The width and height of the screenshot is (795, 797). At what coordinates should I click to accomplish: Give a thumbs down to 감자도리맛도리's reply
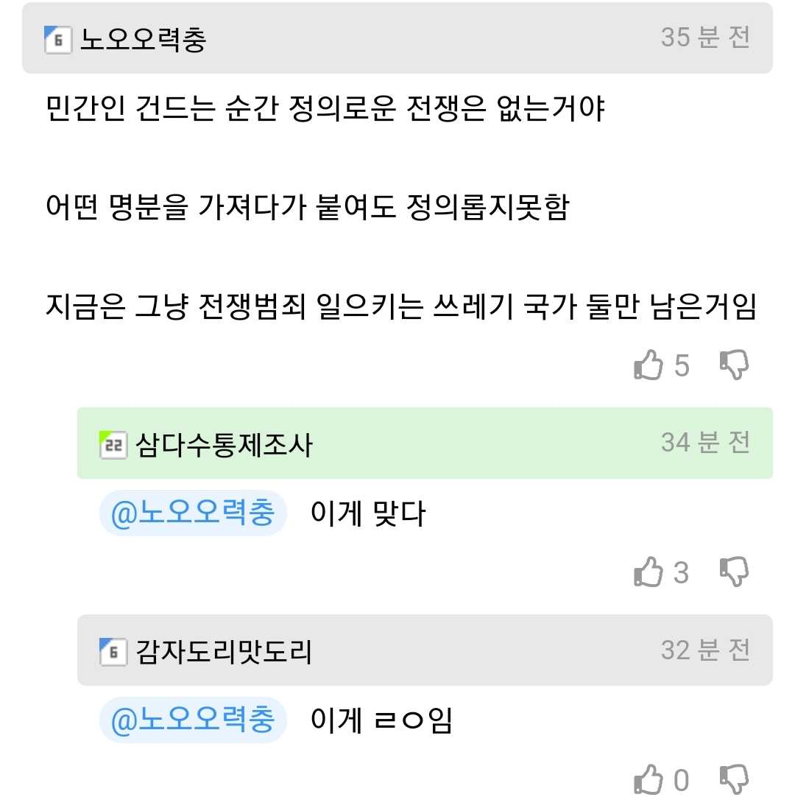733,779
